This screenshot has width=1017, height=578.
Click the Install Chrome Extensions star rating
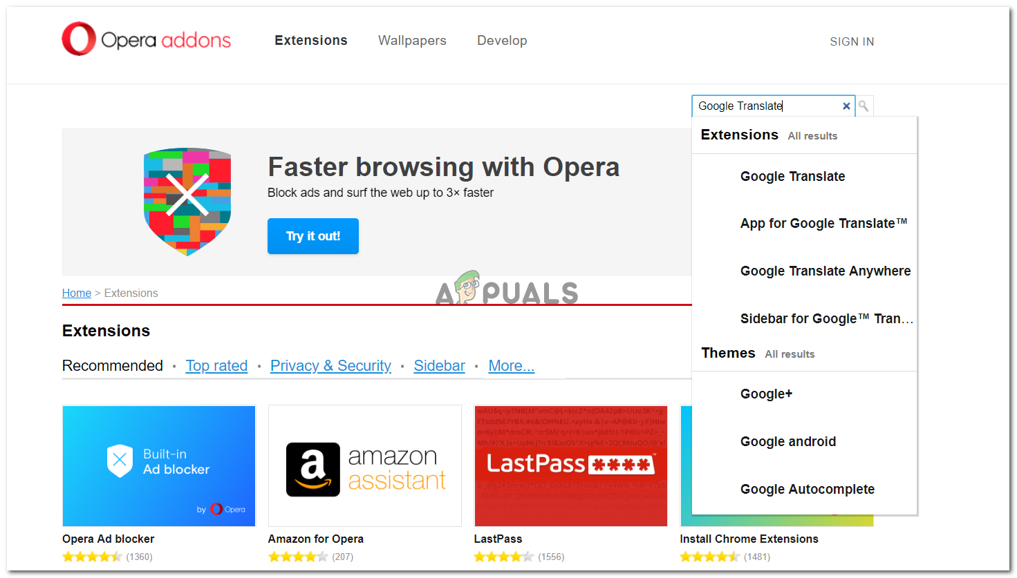coord(710,557)
